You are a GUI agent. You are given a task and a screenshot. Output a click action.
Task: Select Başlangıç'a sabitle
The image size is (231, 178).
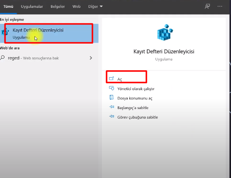click(133, 108)
